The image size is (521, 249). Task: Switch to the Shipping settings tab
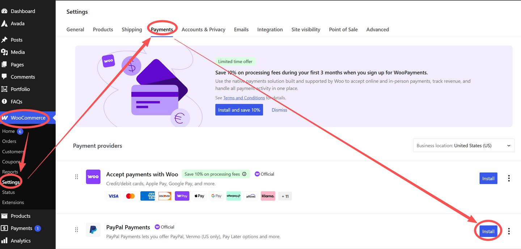(132, 30)
